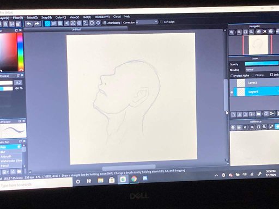Image resolution: width=279 pixels, height=209 pixels.
Task: Open the Blending mode dropdown
Action: tap(262, 70)
